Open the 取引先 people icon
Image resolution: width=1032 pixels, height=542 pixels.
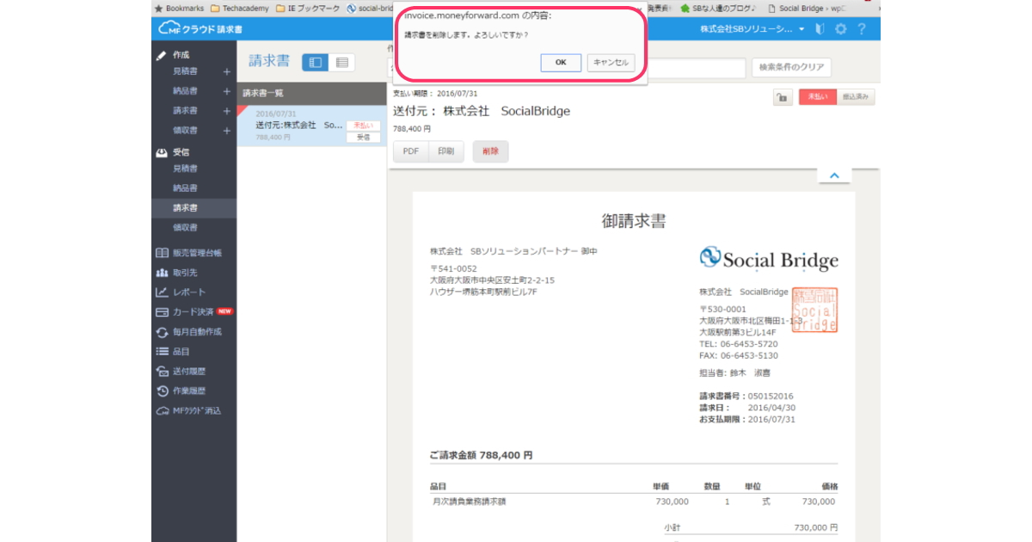pyautogui.click(x=162, y=273)
